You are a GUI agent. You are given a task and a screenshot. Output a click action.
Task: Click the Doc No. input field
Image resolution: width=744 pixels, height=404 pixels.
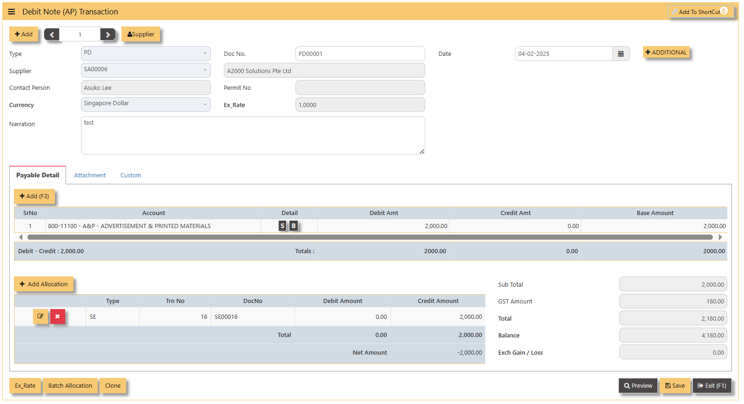click(x=360, y=54)
